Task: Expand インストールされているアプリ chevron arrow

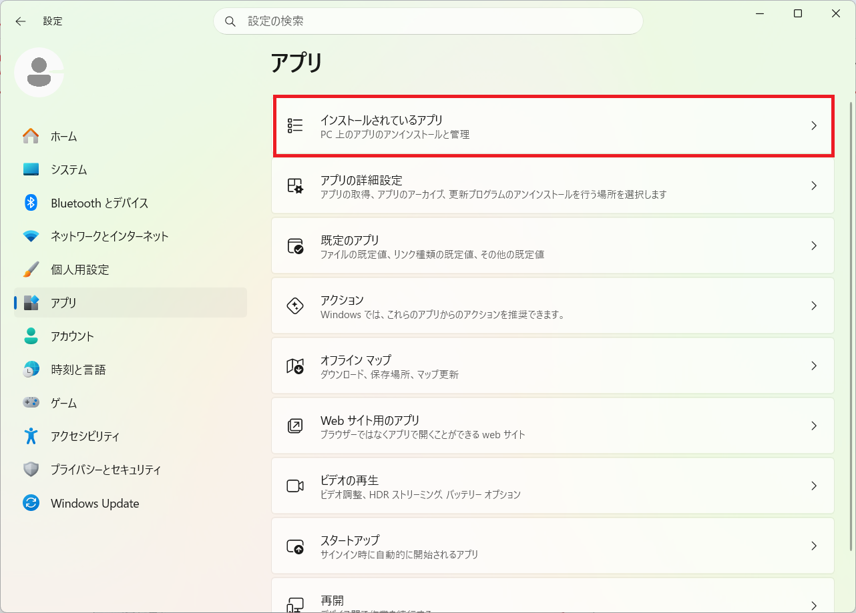Action: click(814, 125)
